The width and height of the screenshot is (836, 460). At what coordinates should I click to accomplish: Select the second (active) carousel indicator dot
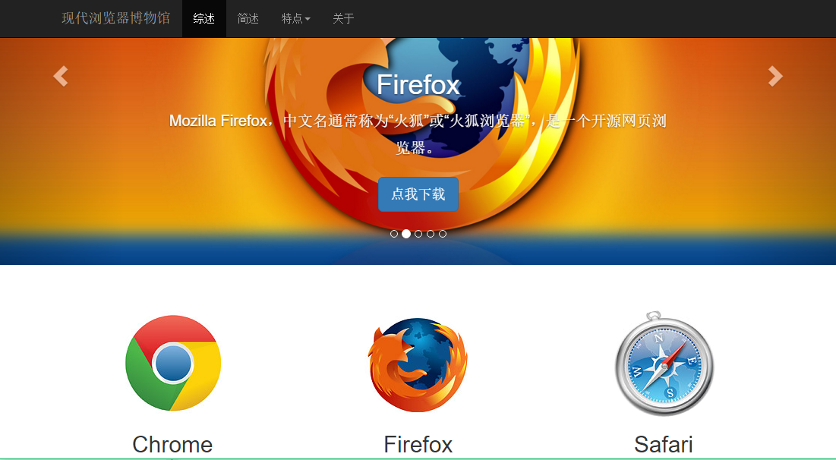(406, 234)
